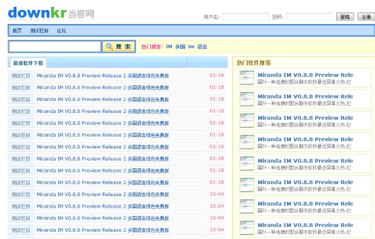Click the first 01-18 date in the list

click(217, 75)
